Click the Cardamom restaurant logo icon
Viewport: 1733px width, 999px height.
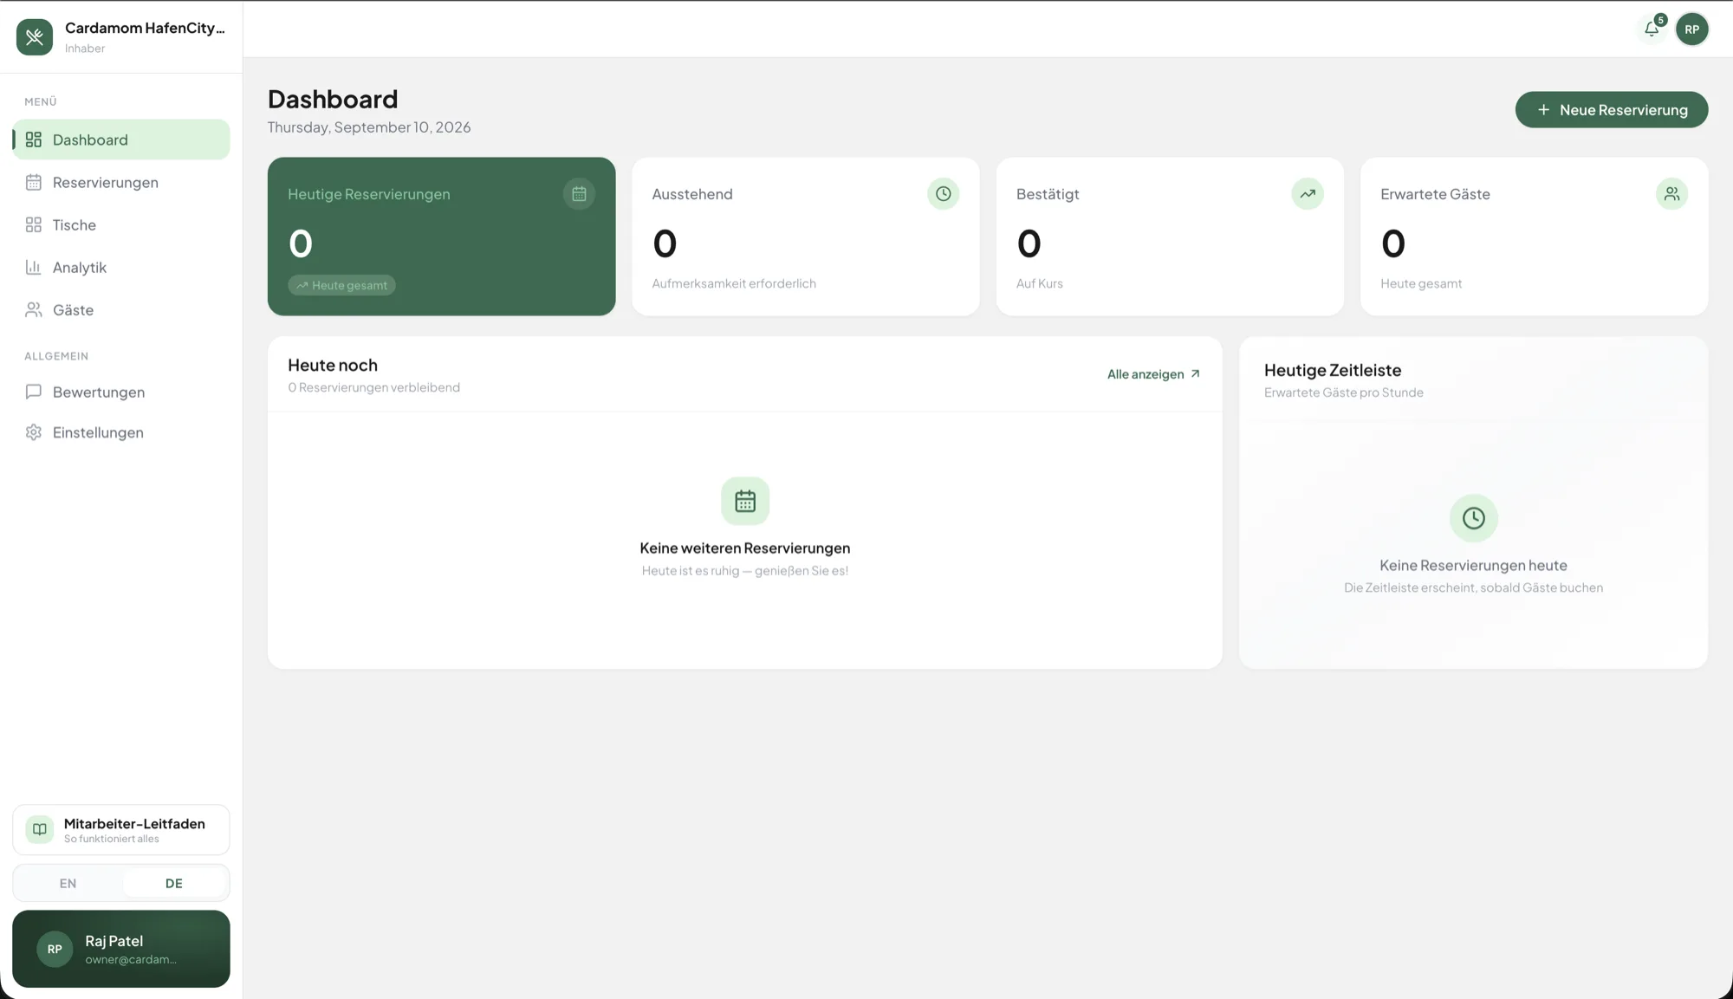[x=35, y=37]
